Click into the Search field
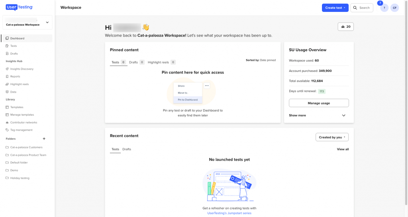This screenshot has height=217, width=408. (362, 8)
